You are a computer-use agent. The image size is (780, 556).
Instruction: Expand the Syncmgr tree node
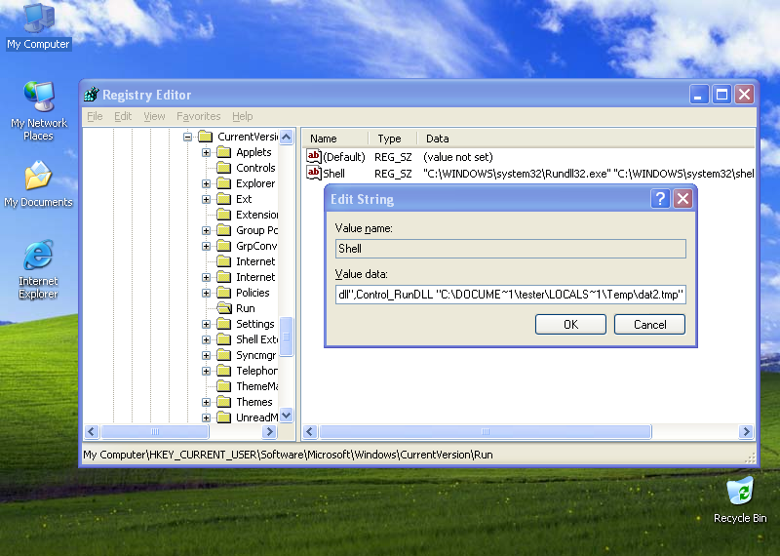point(206,355)
